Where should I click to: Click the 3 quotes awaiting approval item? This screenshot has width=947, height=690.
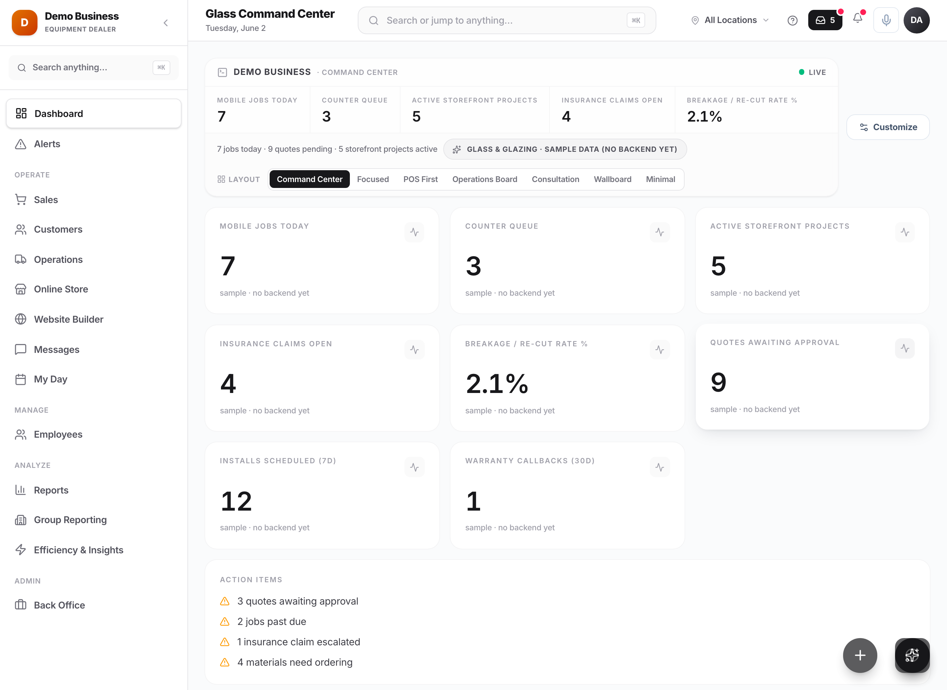tap(297, 601)
